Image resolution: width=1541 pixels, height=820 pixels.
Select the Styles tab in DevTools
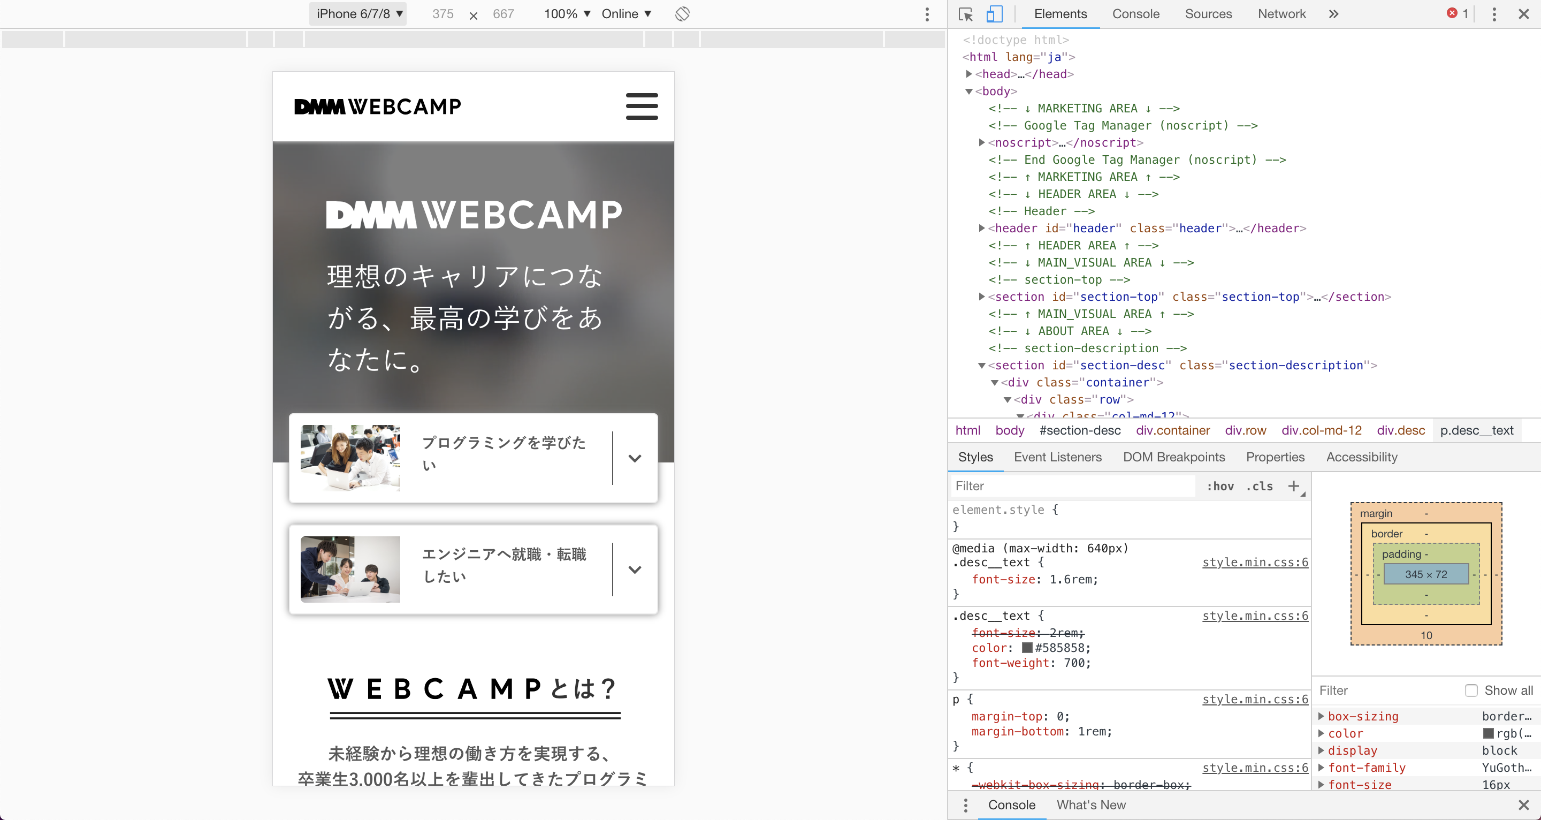click(975, 457)
